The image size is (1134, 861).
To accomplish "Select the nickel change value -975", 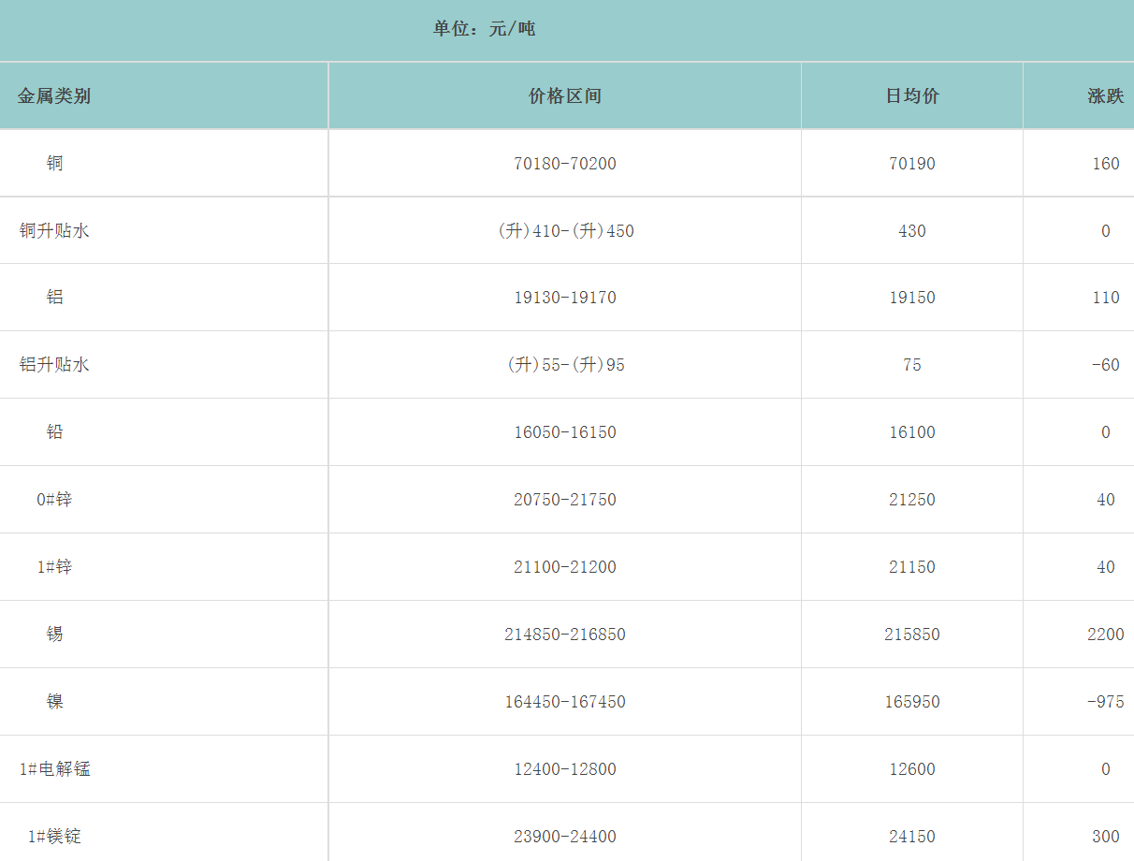I will coord(1105,702).
